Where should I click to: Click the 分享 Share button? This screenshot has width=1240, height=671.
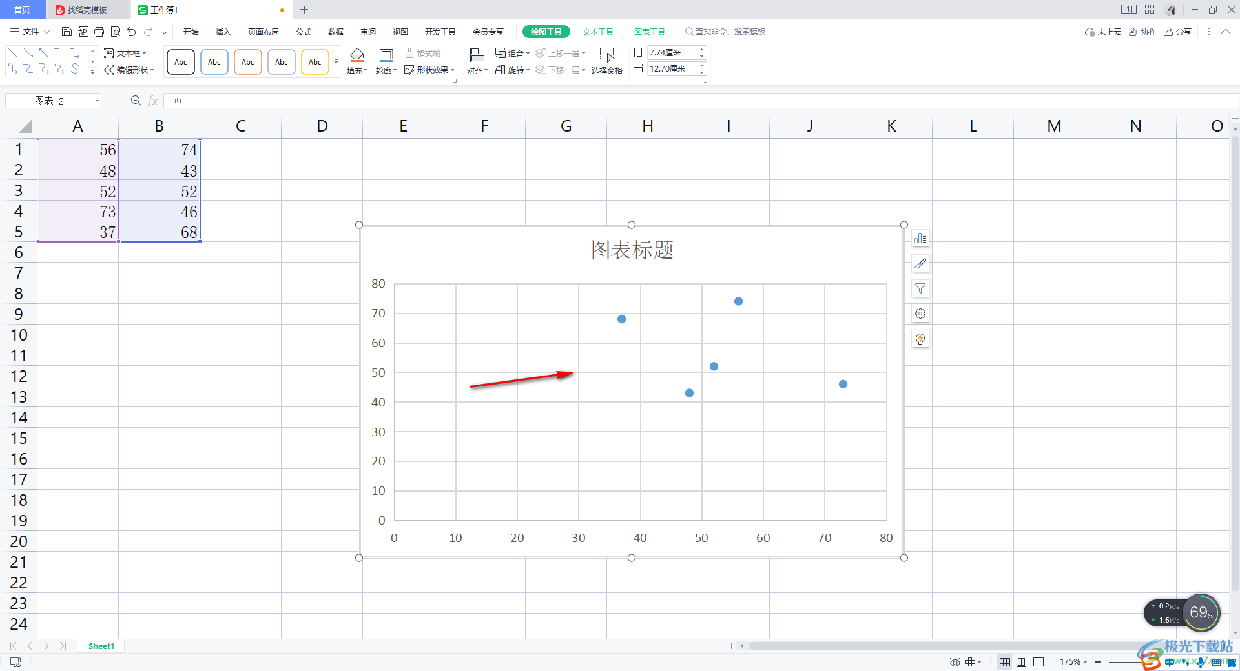click(1178, 32)
